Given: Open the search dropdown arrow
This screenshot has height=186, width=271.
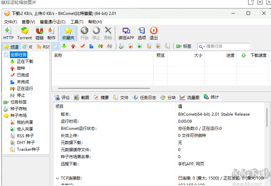Looking at the screenshot, I should pos(204,47).
